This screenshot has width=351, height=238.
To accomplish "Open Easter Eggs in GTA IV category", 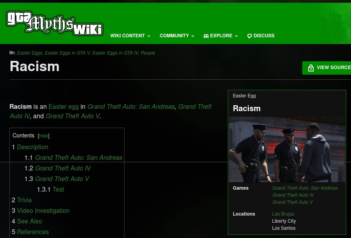I will 115,53.
